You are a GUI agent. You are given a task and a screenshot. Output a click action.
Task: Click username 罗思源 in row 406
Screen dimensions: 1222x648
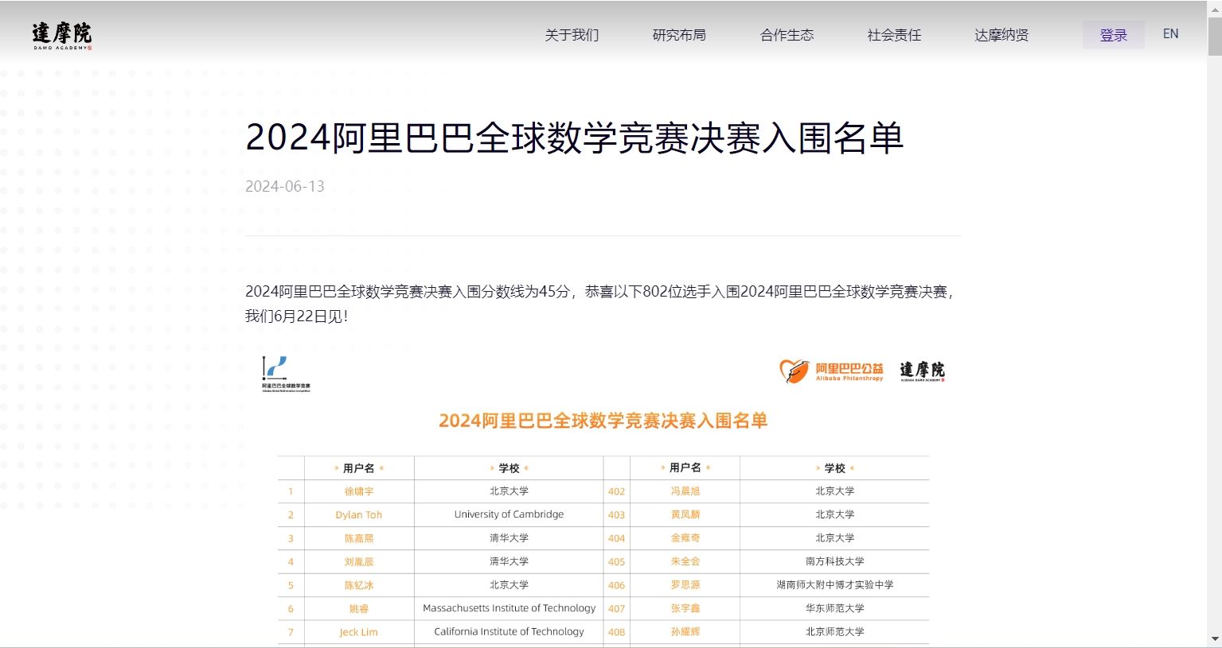pyautogui.click(x=685, y=584)
